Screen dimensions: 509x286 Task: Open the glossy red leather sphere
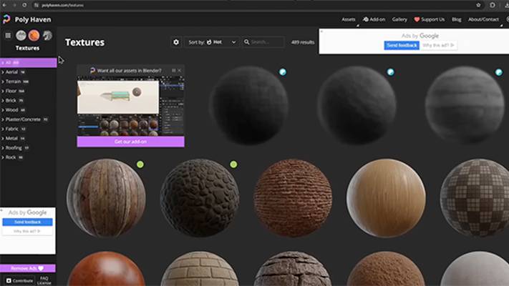point(106,269)
